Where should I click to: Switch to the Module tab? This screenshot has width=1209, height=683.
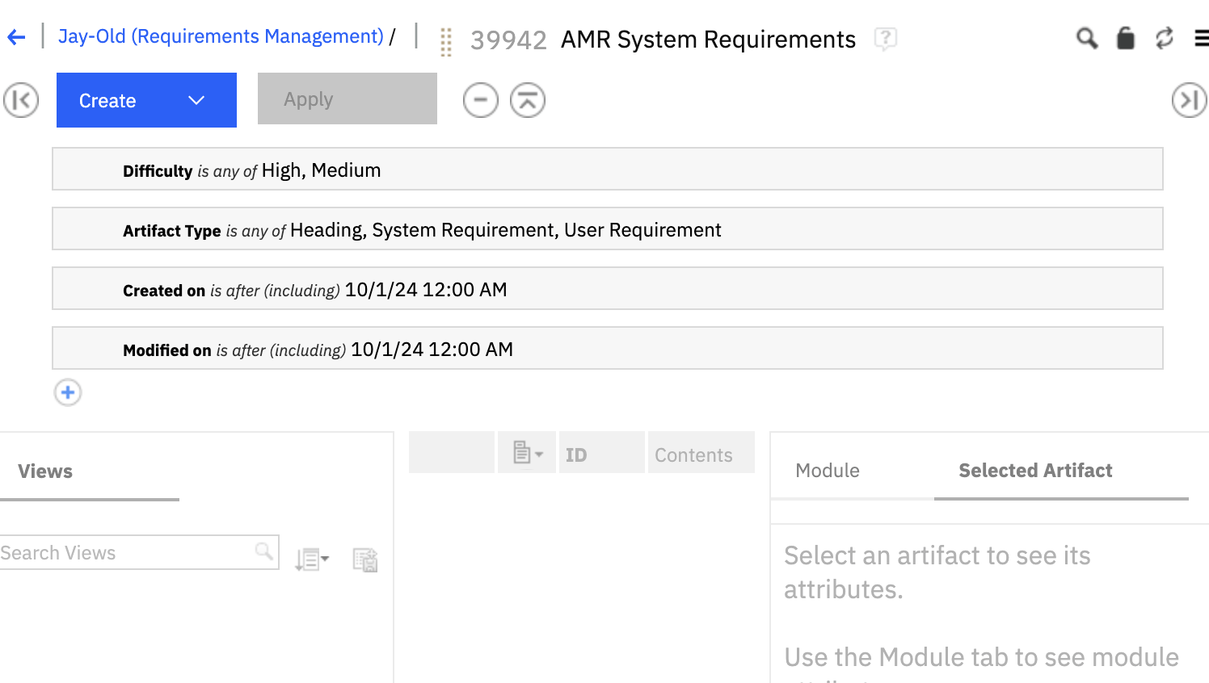click(828, 471)
